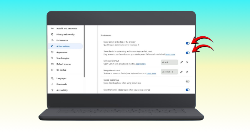Click the Preferences section heading
This screenshot has width=250, height=132.
(106, 35)
